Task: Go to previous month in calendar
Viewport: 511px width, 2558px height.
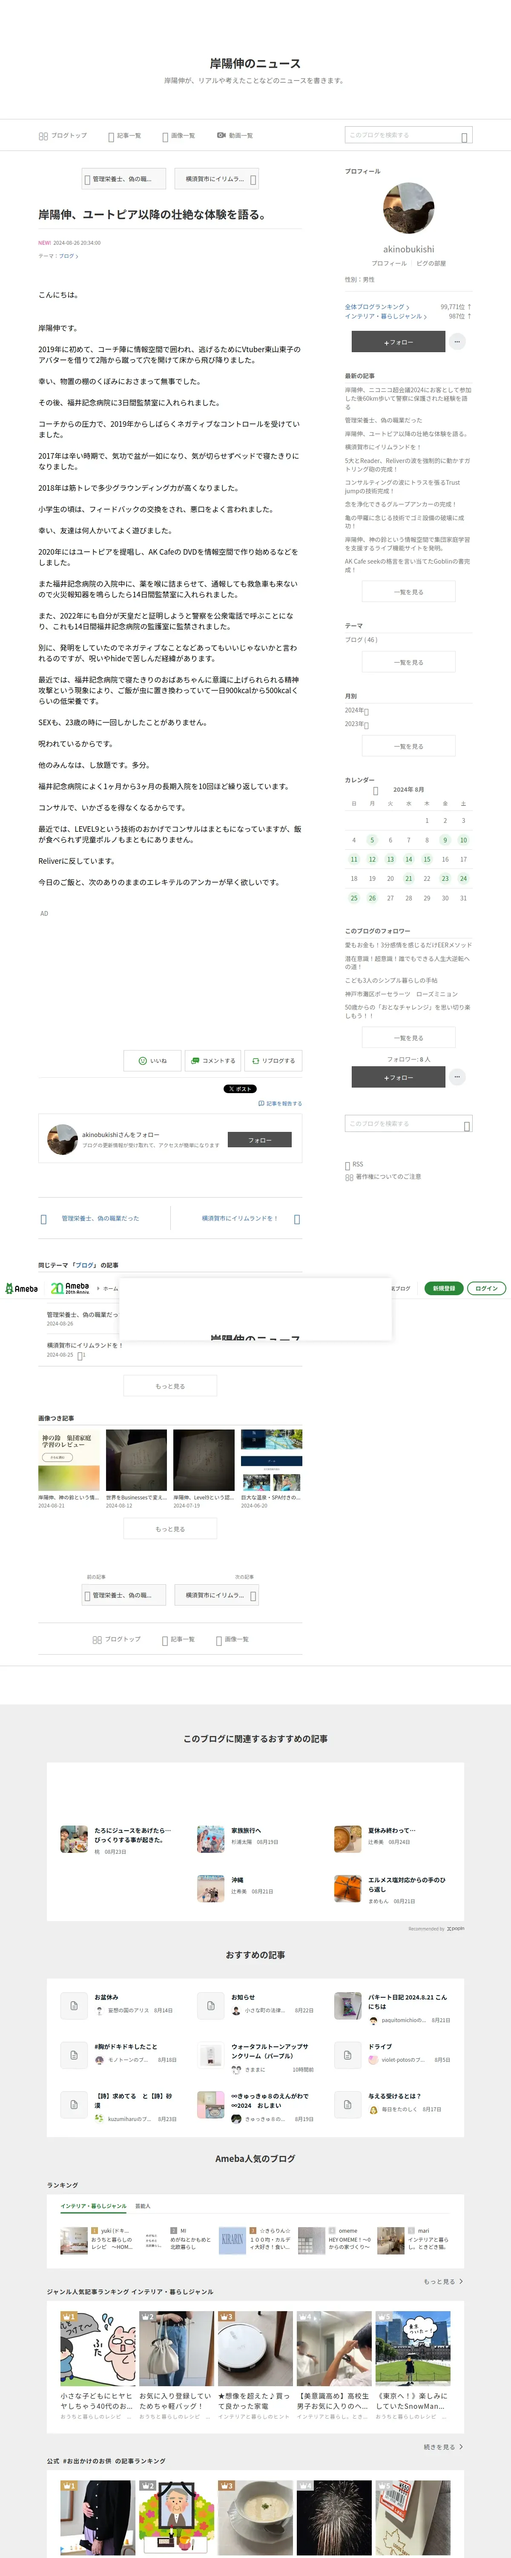Action: click(375, 790)
